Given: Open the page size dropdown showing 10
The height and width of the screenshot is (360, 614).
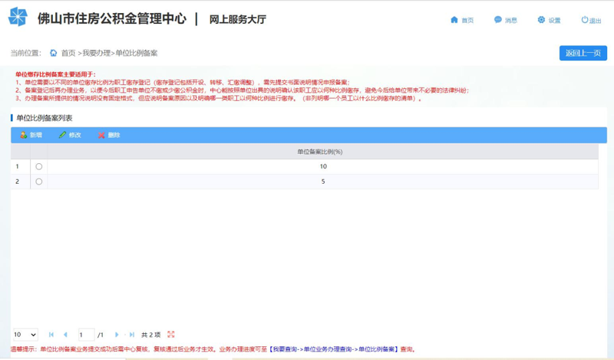Looking at the screenshot, I should (x=25, y=335).
